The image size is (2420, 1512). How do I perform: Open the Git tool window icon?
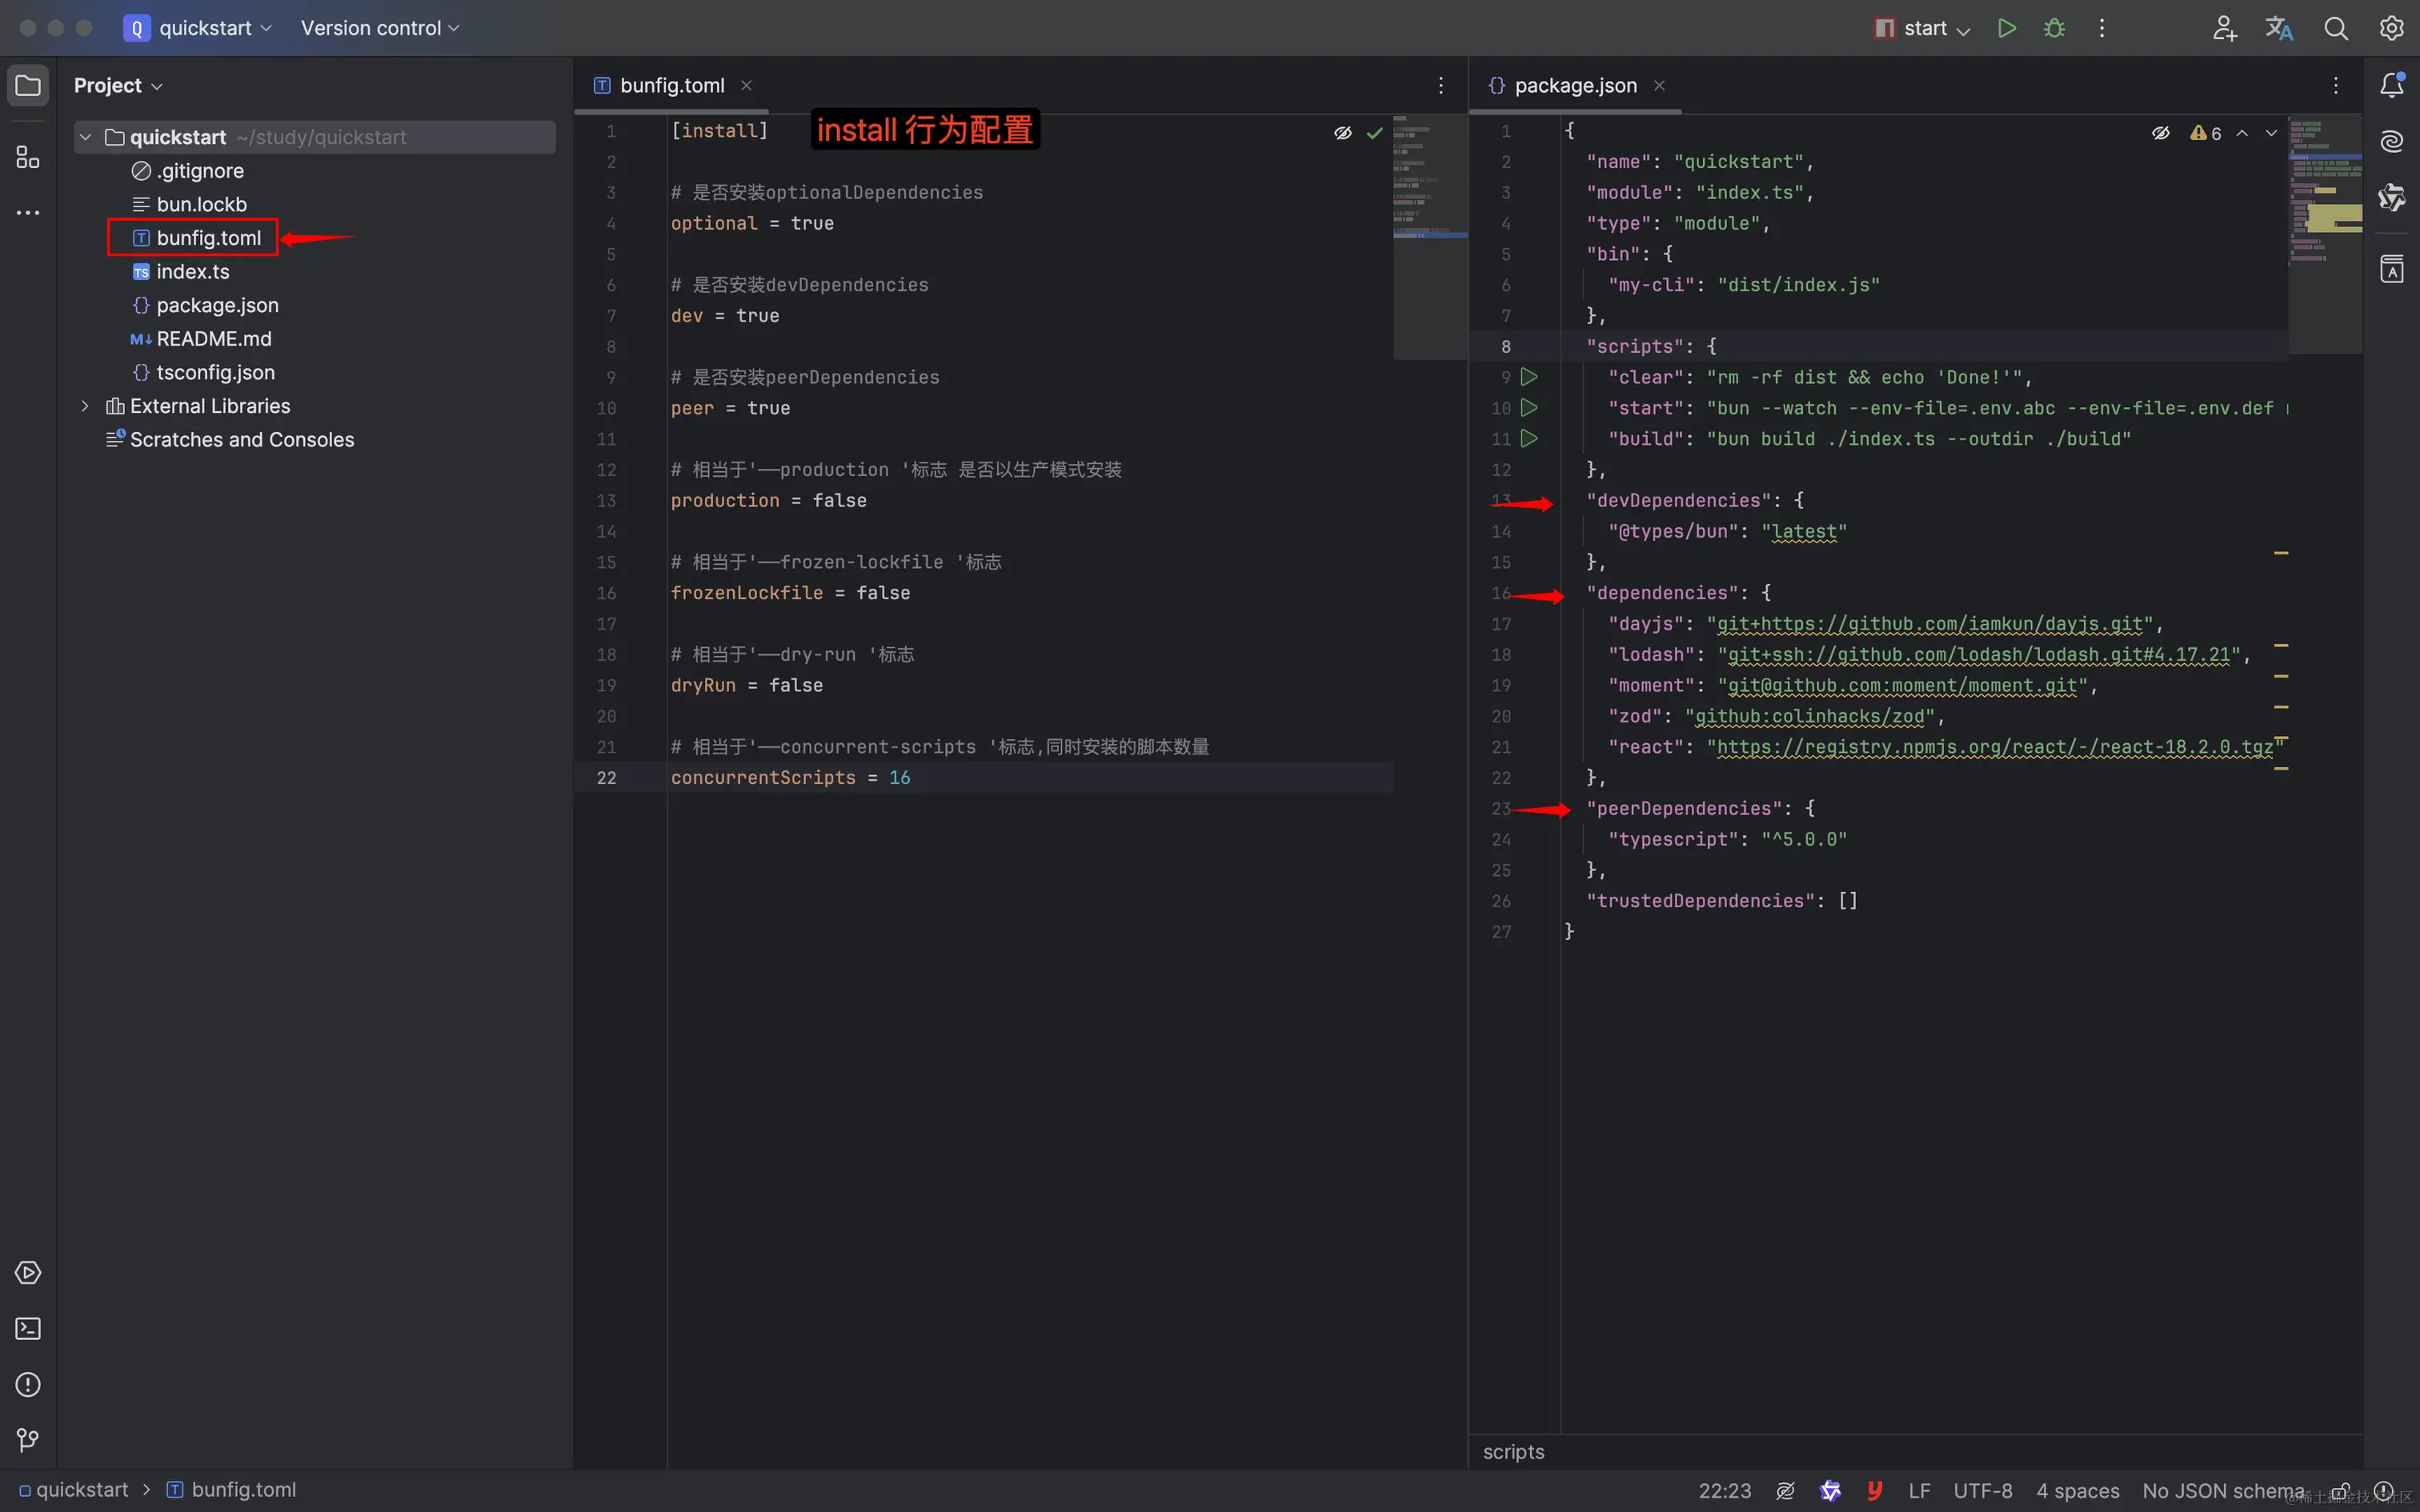pyautogui.click(x=28, y=1440)
